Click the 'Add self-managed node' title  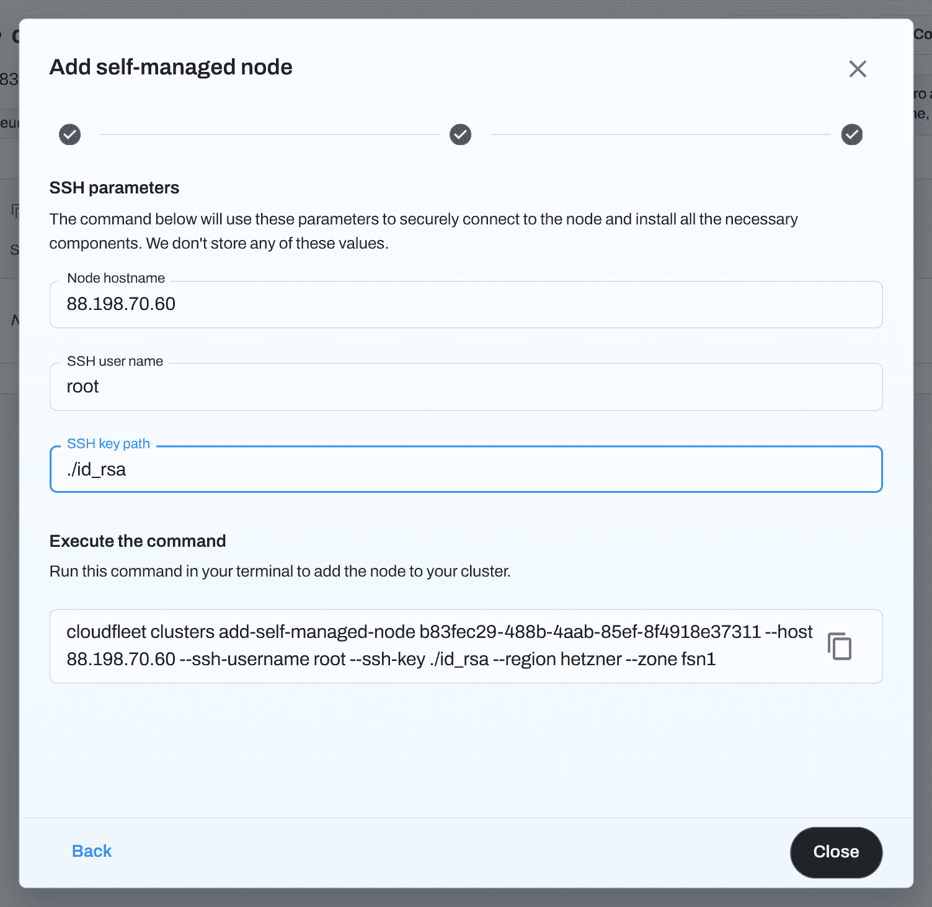tap(171, 67)
